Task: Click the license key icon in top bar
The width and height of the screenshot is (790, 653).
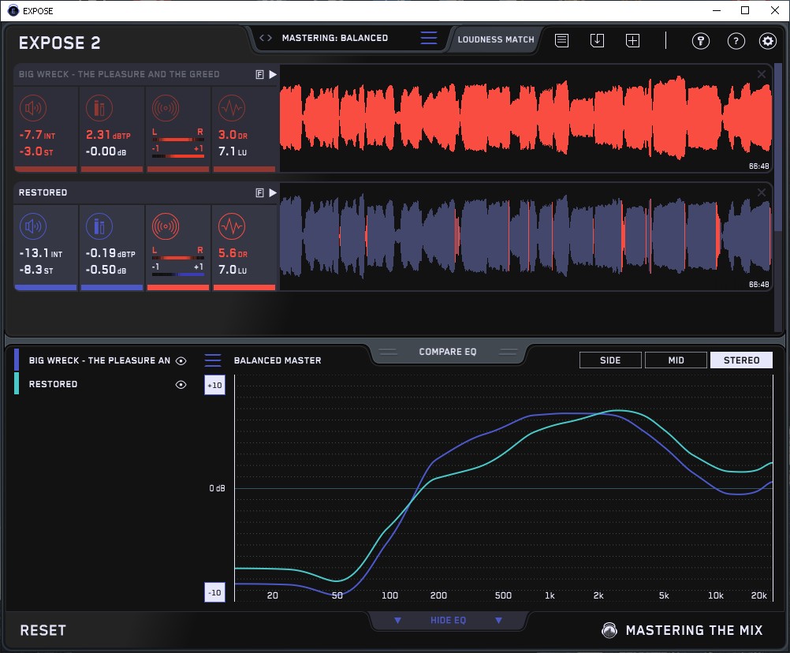Action: (x=700, y=41)
